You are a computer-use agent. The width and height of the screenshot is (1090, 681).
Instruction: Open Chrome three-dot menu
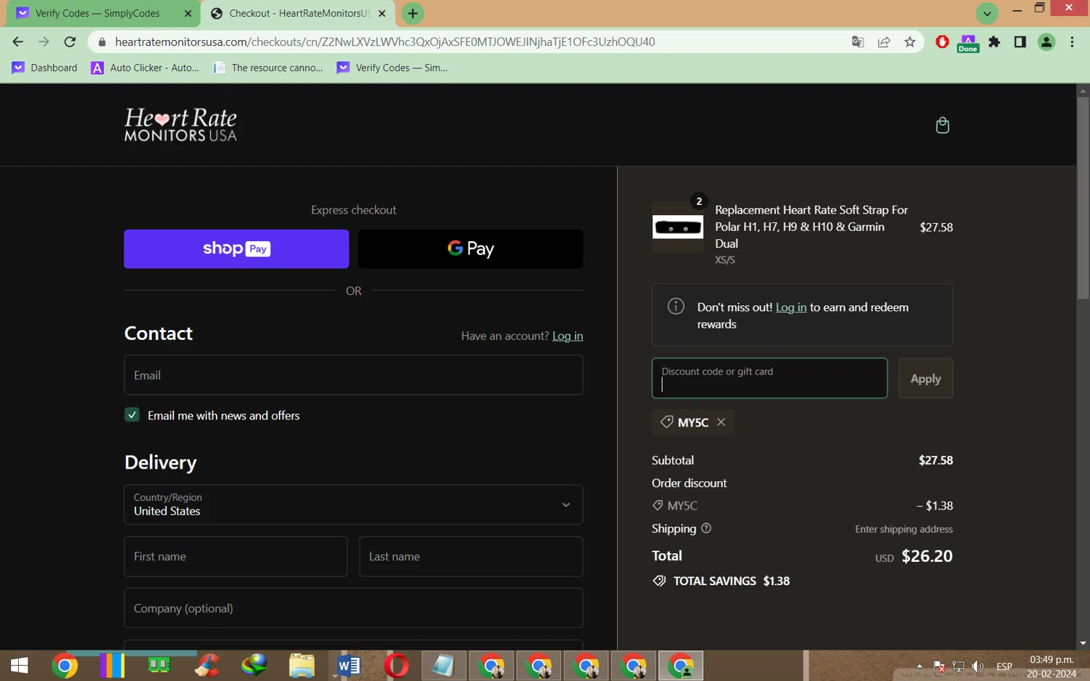point(1072,42)
